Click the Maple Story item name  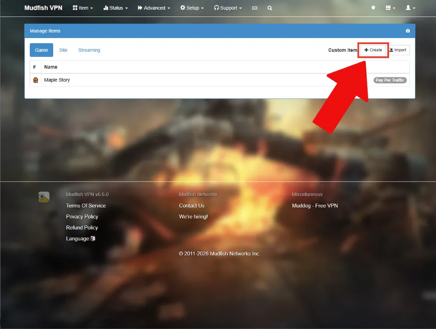[x=57, y=80]
